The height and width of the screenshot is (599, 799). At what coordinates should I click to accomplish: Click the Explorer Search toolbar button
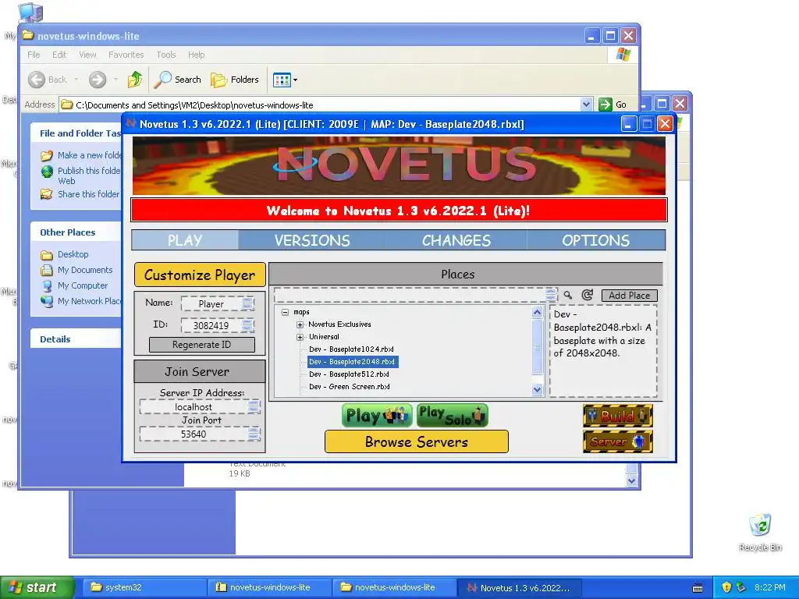[178, 80]
